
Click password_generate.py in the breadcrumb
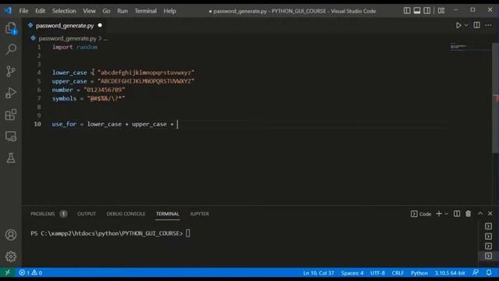(67, 38)
